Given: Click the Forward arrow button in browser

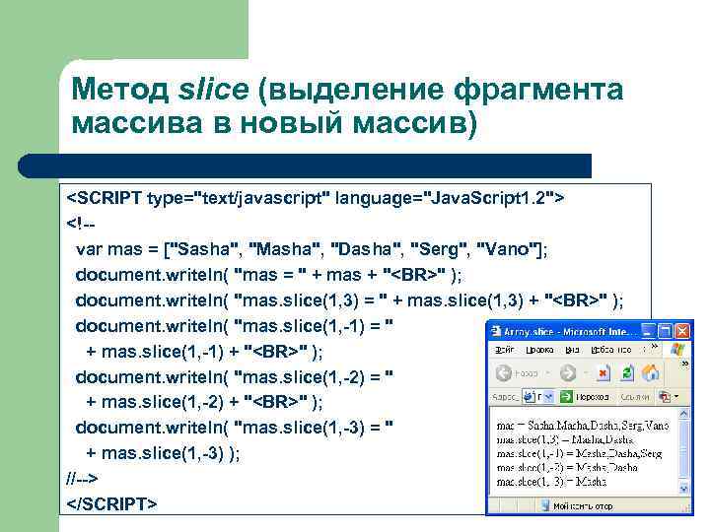Looking at the screenshot, I should coord(568,373).
